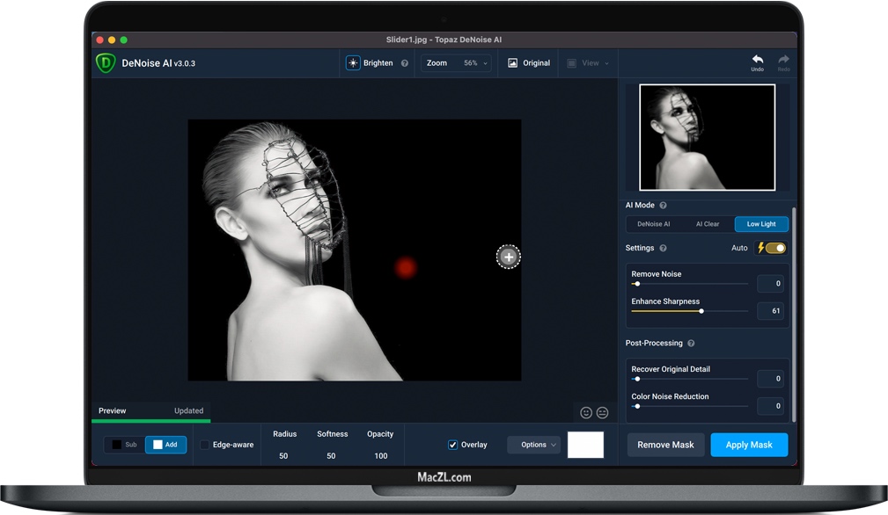Screen dimensions: 888x515
Task: Click the Apply Mask button
Action: click(749, 445)
